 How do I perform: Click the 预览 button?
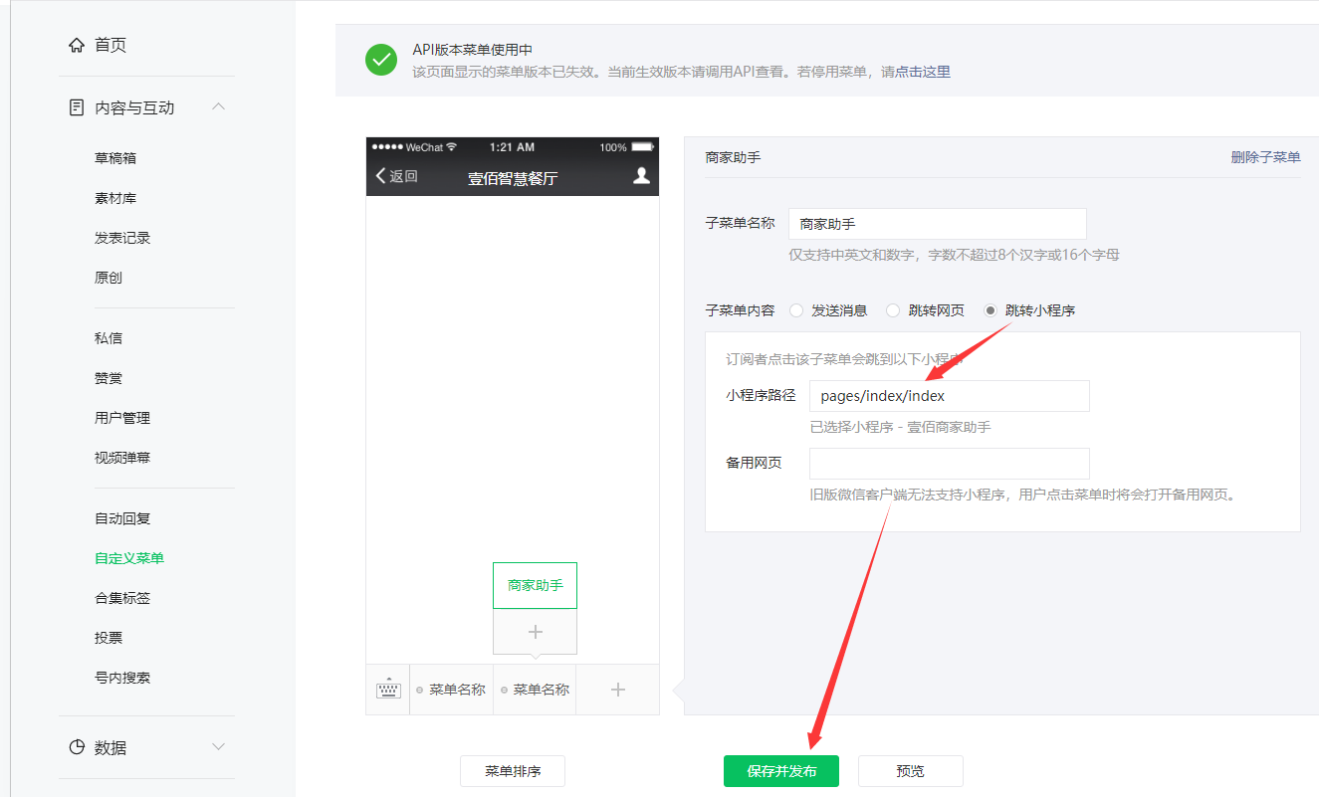911,771
